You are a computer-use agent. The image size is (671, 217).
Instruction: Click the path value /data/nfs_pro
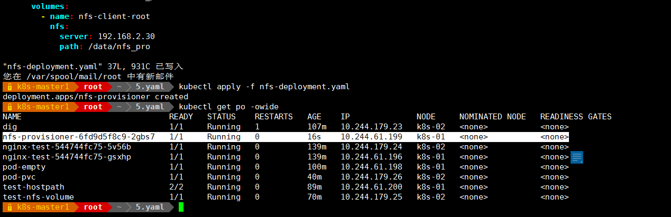click(119, 46)
